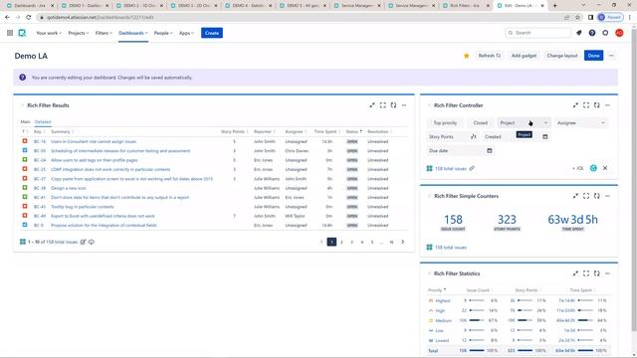Open the app switcher grid icon
This screenshot has width=637, height=358.
[10, 33]
